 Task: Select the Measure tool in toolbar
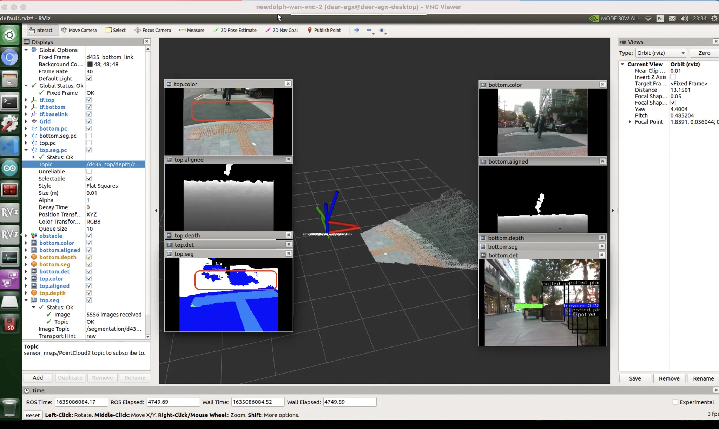click(x=192, y=30)
